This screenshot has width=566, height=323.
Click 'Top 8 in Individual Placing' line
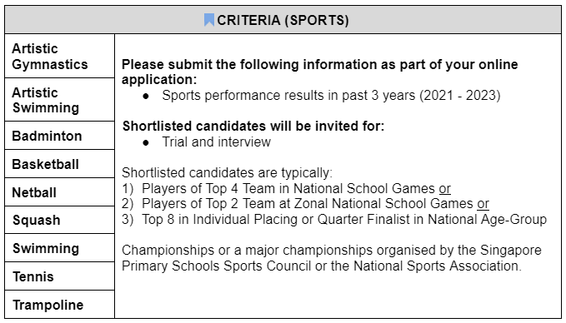pyautogui.click(x=334, y=219)
